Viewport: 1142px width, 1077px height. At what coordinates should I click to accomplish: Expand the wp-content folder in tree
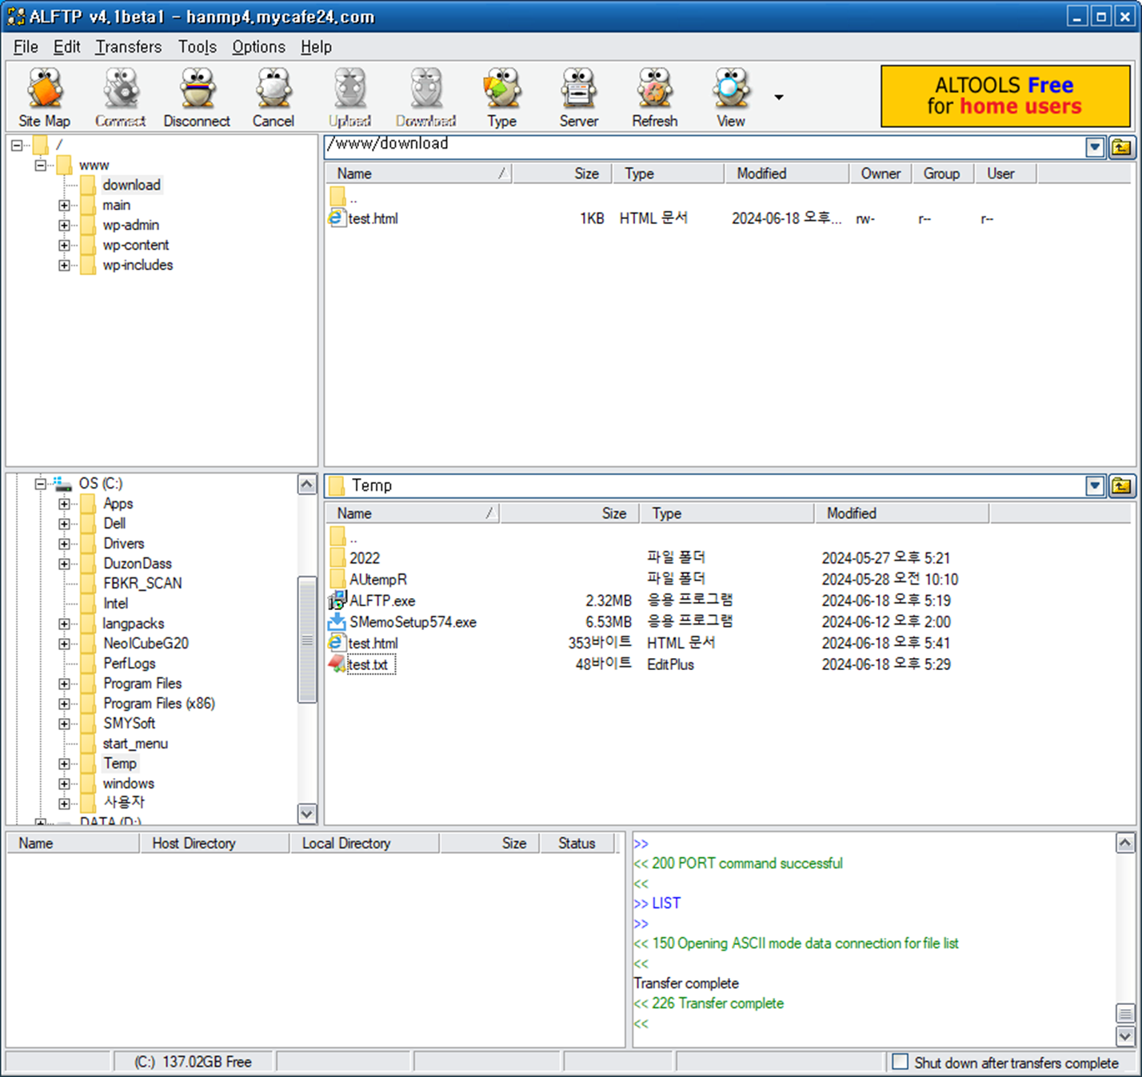65,245
